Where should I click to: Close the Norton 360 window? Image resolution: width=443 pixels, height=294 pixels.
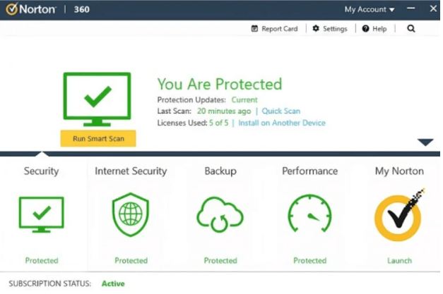[x=433, y=8]
